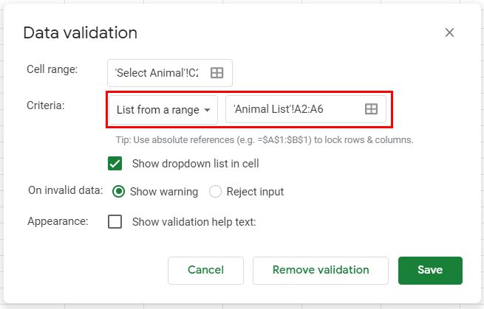The width and height of the screenshot is (484, 309).
Task: Click the criteria dropdown arrow caret
Action: 208,110
